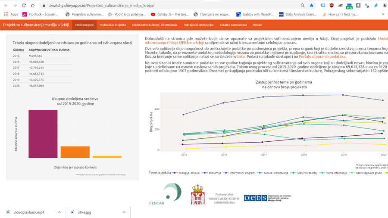This screenshot has height=218, width=388.
Task: Open the Apps grid in bookmarks bar
Action: (x=11, y=14)
